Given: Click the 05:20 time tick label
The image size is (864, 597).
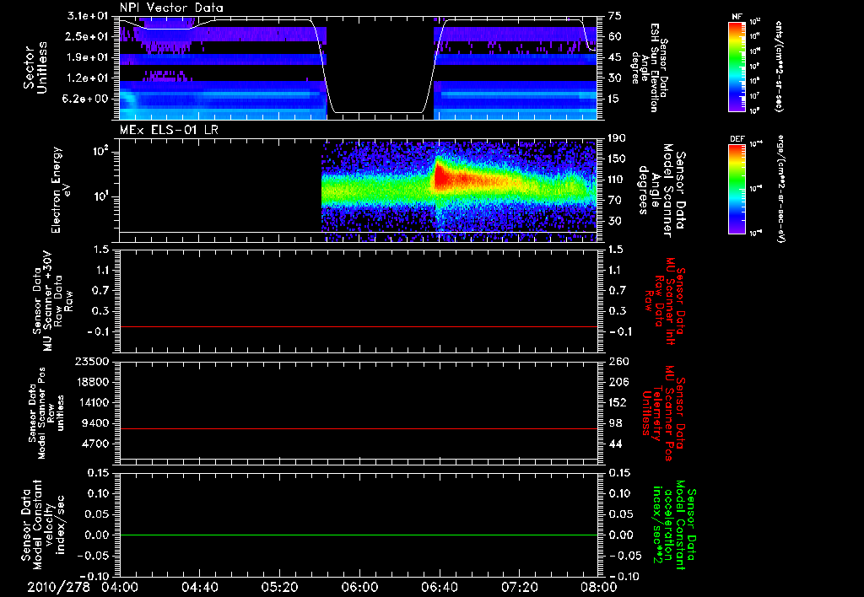Looking at the screenshot, I should [280, 587].
